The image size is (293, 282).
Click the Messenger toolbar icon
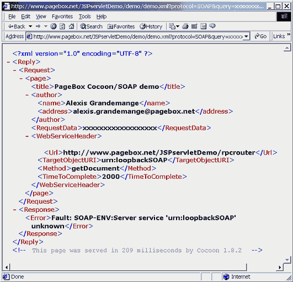click(212, 26)
